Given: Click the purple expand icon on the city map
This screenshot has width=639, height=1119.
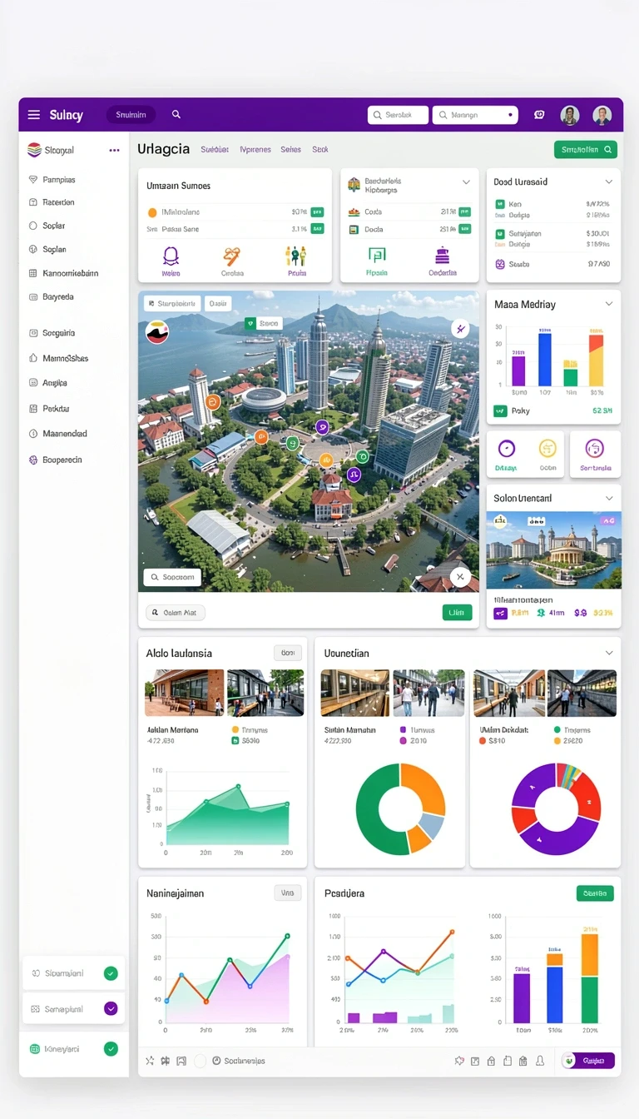Looking at the screenshot, I should [x=460, y=329].
